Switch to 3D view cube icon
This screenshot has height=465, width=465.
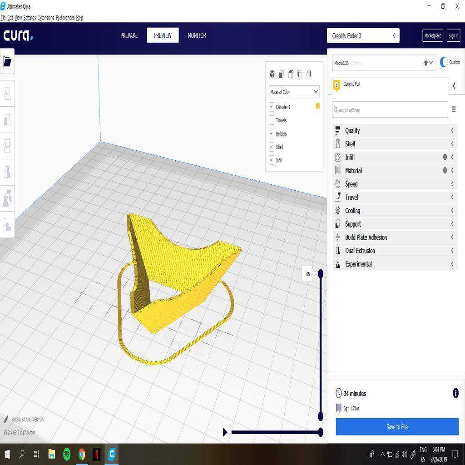pyautogui.click(x=272, y=74)
